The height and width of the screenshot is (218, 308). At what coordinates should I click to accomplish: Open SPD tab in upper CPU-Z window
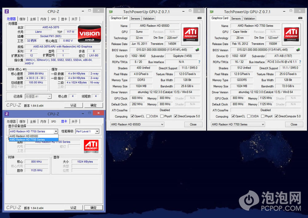[x=53, y=19]
